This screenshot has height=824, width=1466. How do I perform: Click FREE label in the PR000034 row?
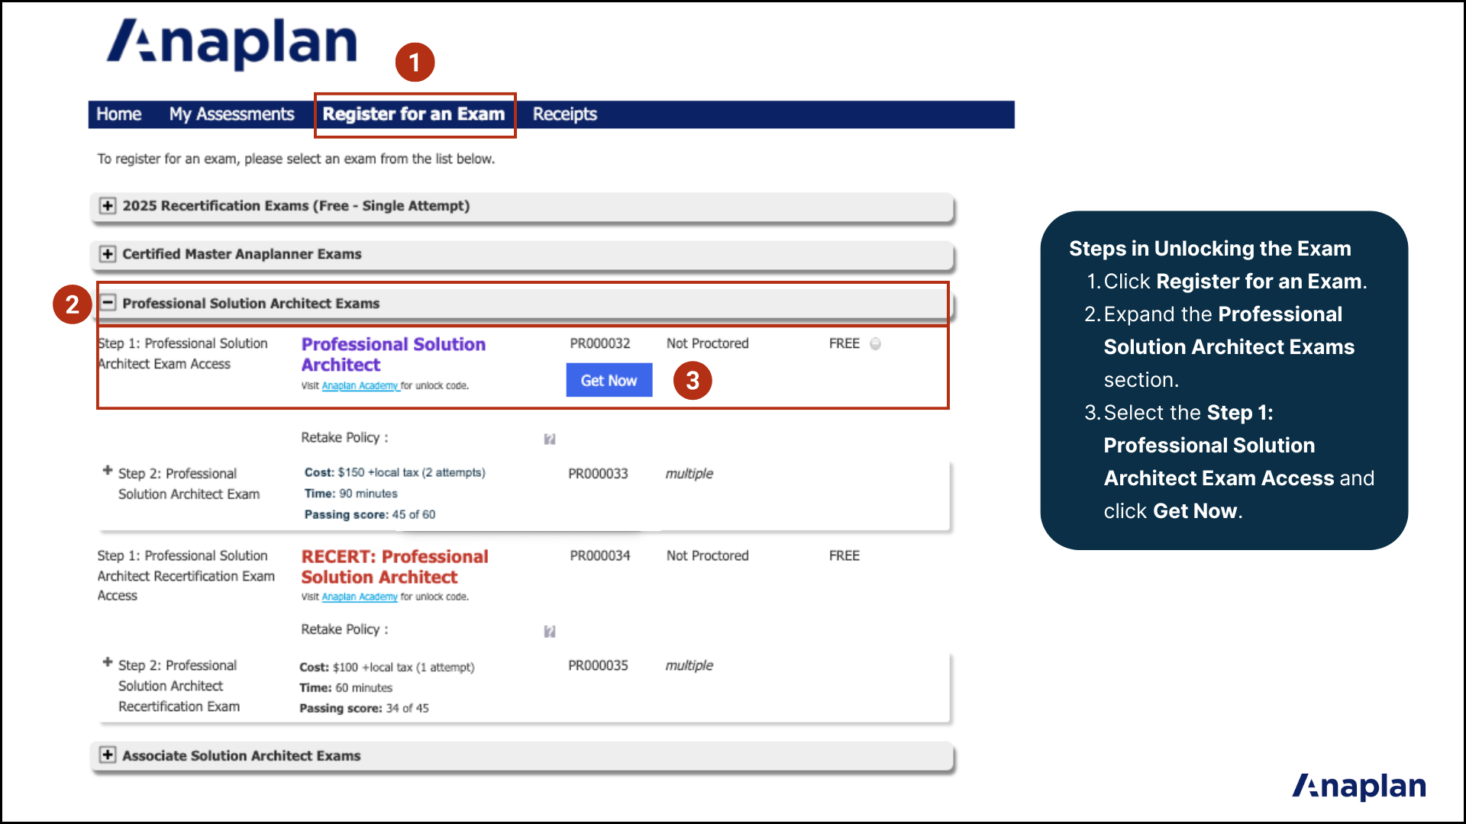[844, 556]
